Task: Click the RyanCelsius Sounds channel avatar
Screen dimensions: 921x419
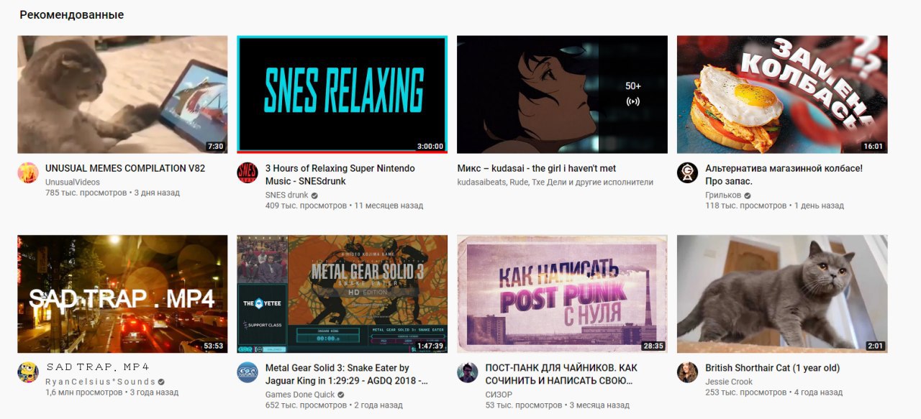Action: tap(28, 372)
